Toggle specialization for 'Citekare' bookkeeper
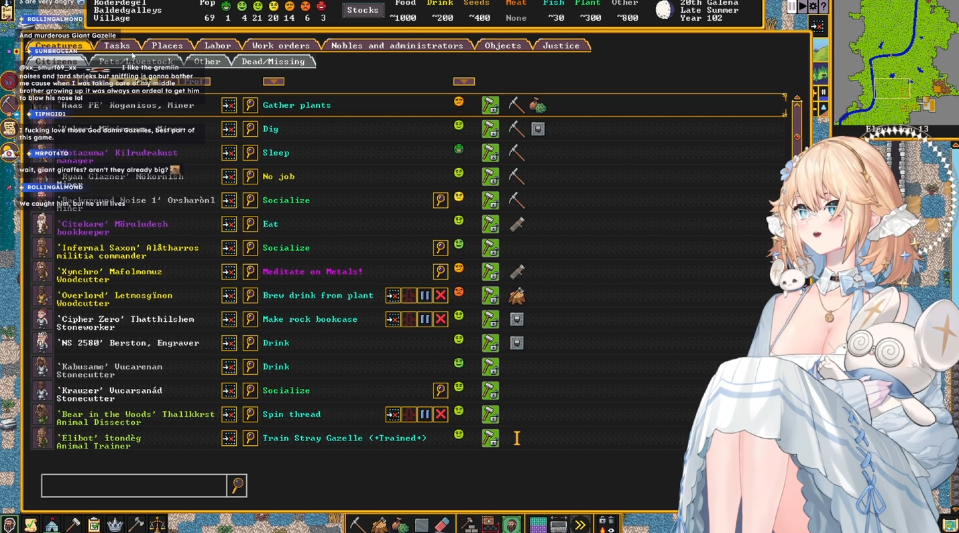The image size is (959, 533). (490, 224)
